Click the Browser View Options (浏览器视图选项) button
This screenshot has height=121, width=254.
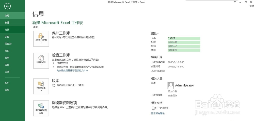pyautogui.click(x=41, y=108)
